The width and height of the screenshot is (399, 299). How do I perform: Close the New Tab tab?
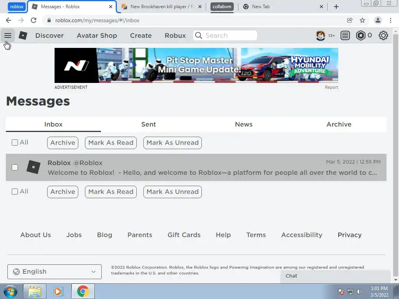pos(321,7)
